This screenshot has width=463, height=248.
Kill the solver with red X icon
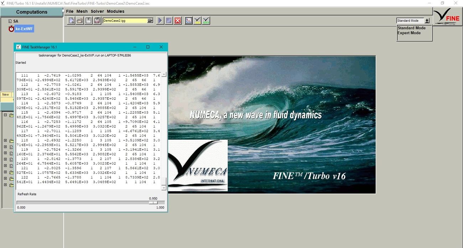coord(178,21)
